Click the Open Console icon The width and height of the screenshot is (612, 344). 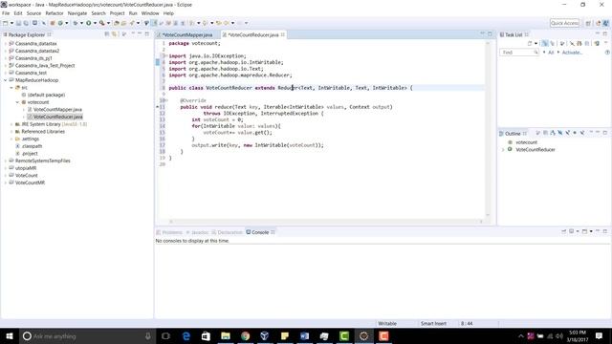tap(584, 231)
